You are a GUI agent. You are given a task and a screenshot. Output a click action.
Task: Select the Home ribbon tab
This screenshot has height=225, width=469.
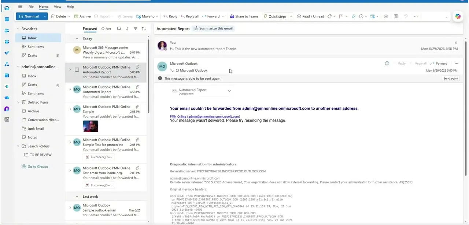[x=44, y=7]
